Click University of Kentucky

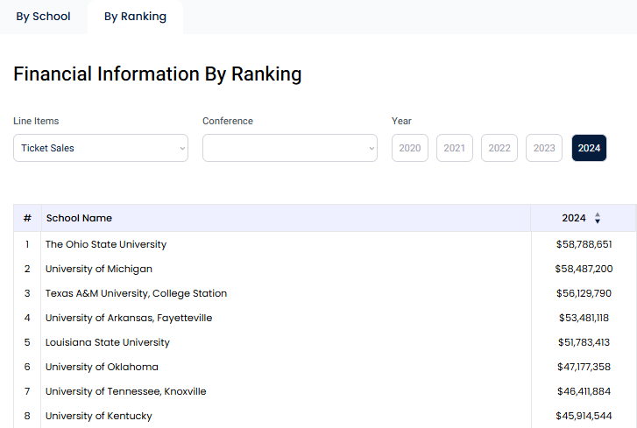pyautogui.click(x=99, y=416)
